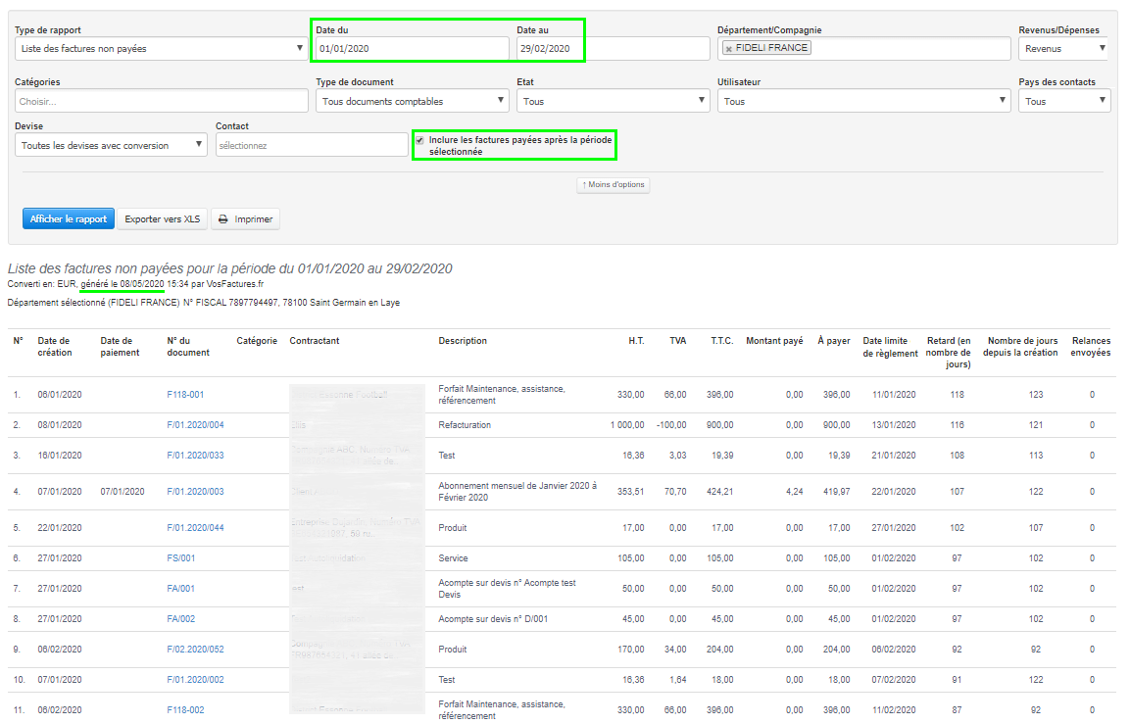1130x724 pixels.
Task: Open the Type de document dropdown
Action: 412,101
